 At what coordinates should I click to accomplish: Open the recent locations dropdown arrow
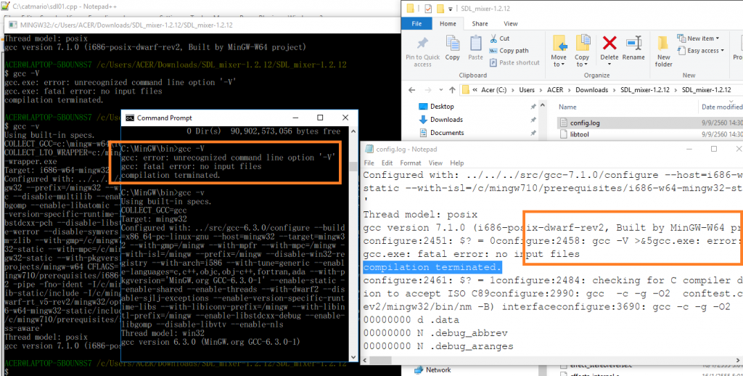click(440, 89)
